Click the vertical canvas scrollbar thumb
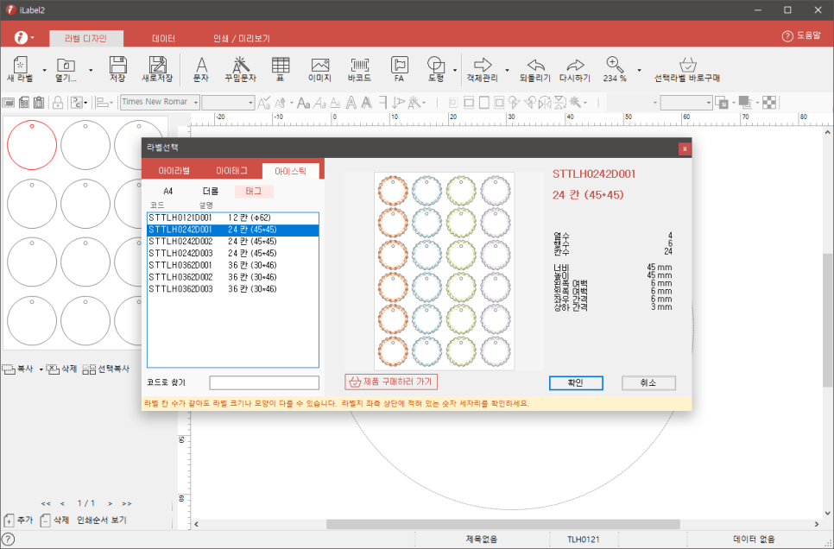The image size is (834, 549). click(x=828, y=319)
